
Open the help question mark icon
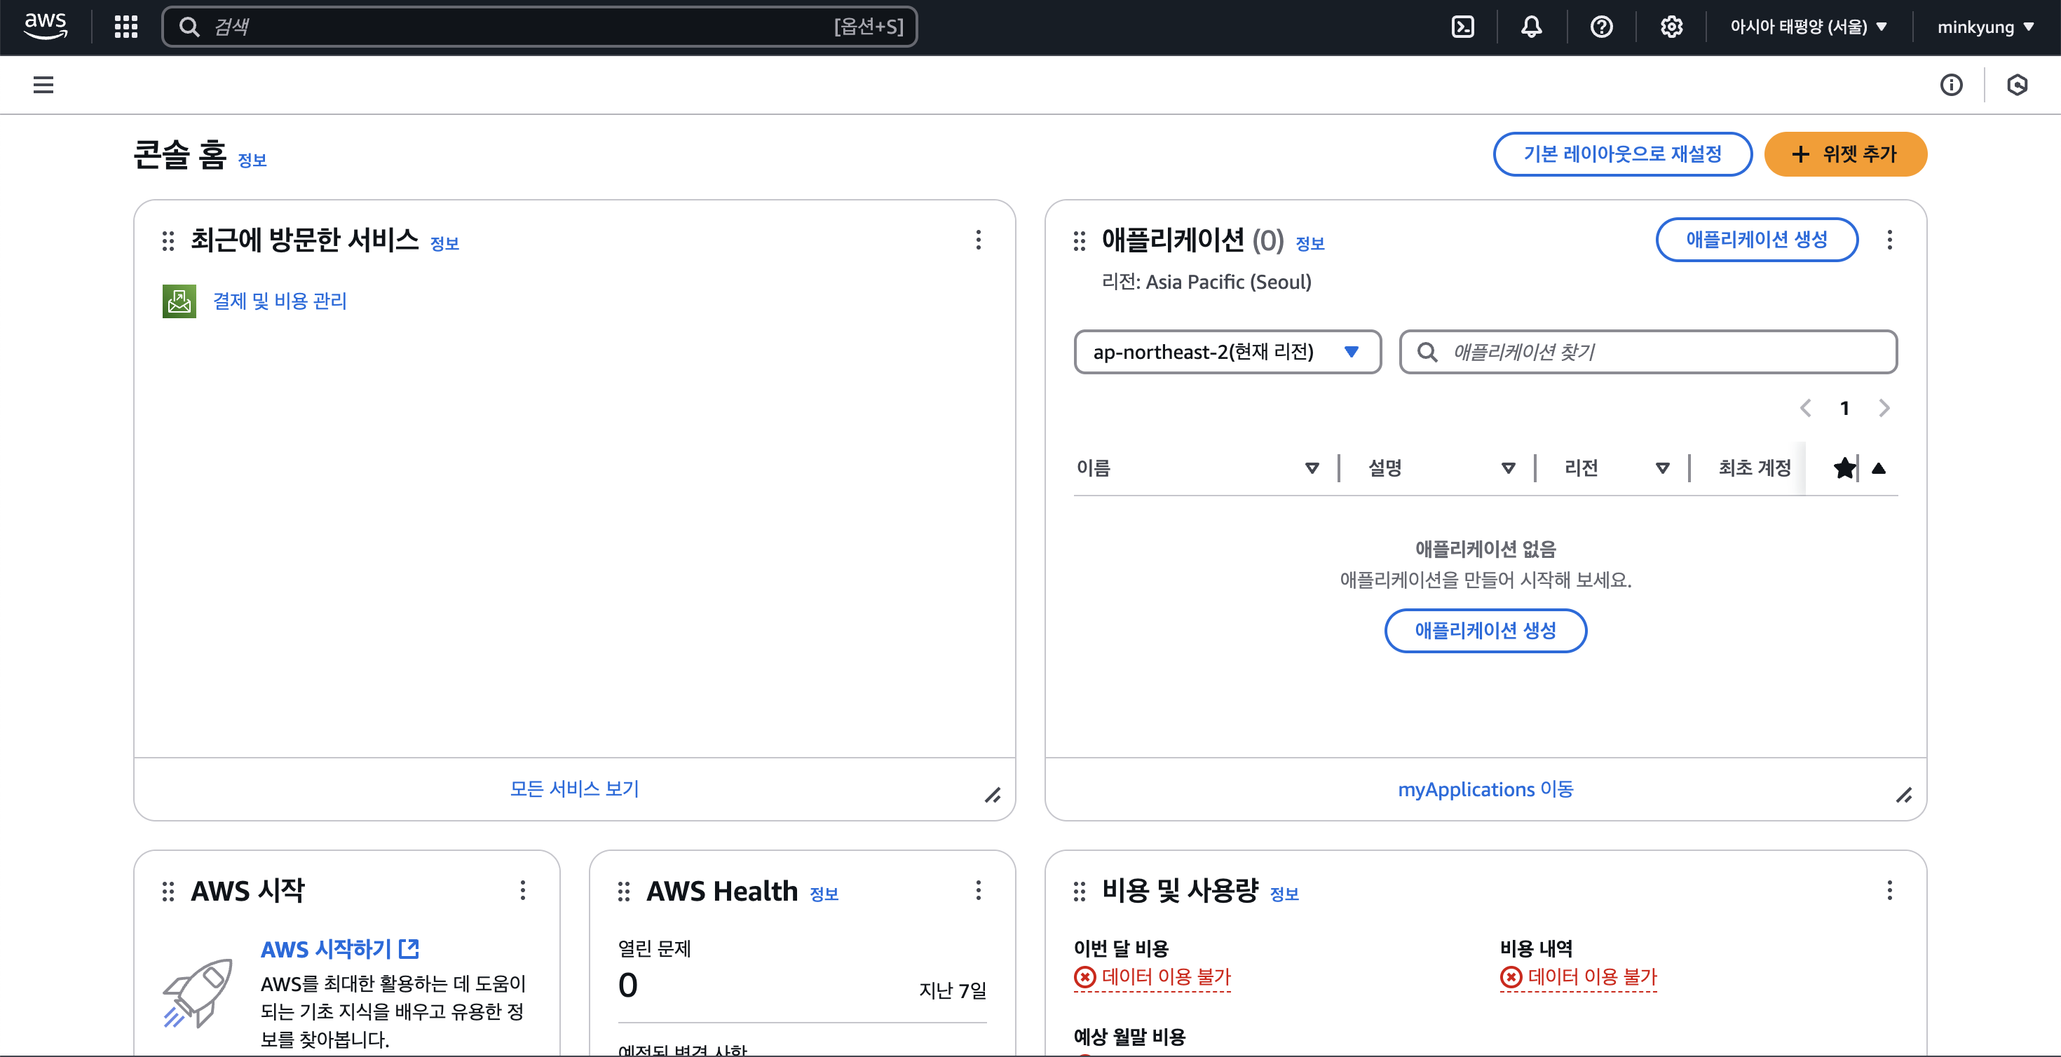click(1601, 27)
